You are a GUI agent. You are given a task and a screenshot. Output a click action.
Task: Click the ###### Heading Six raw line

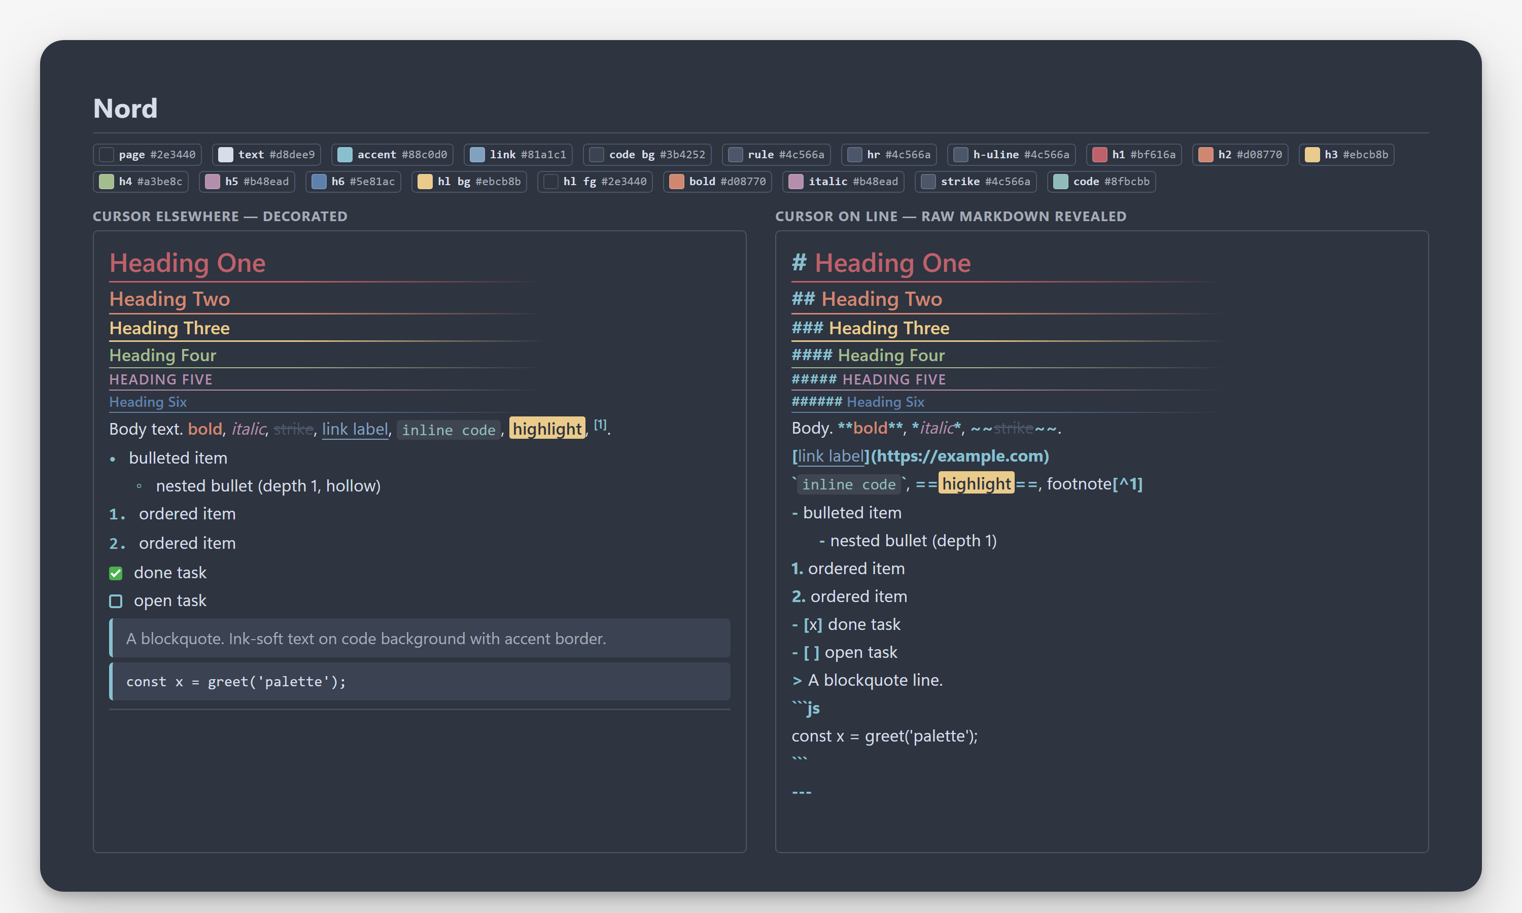858,402
